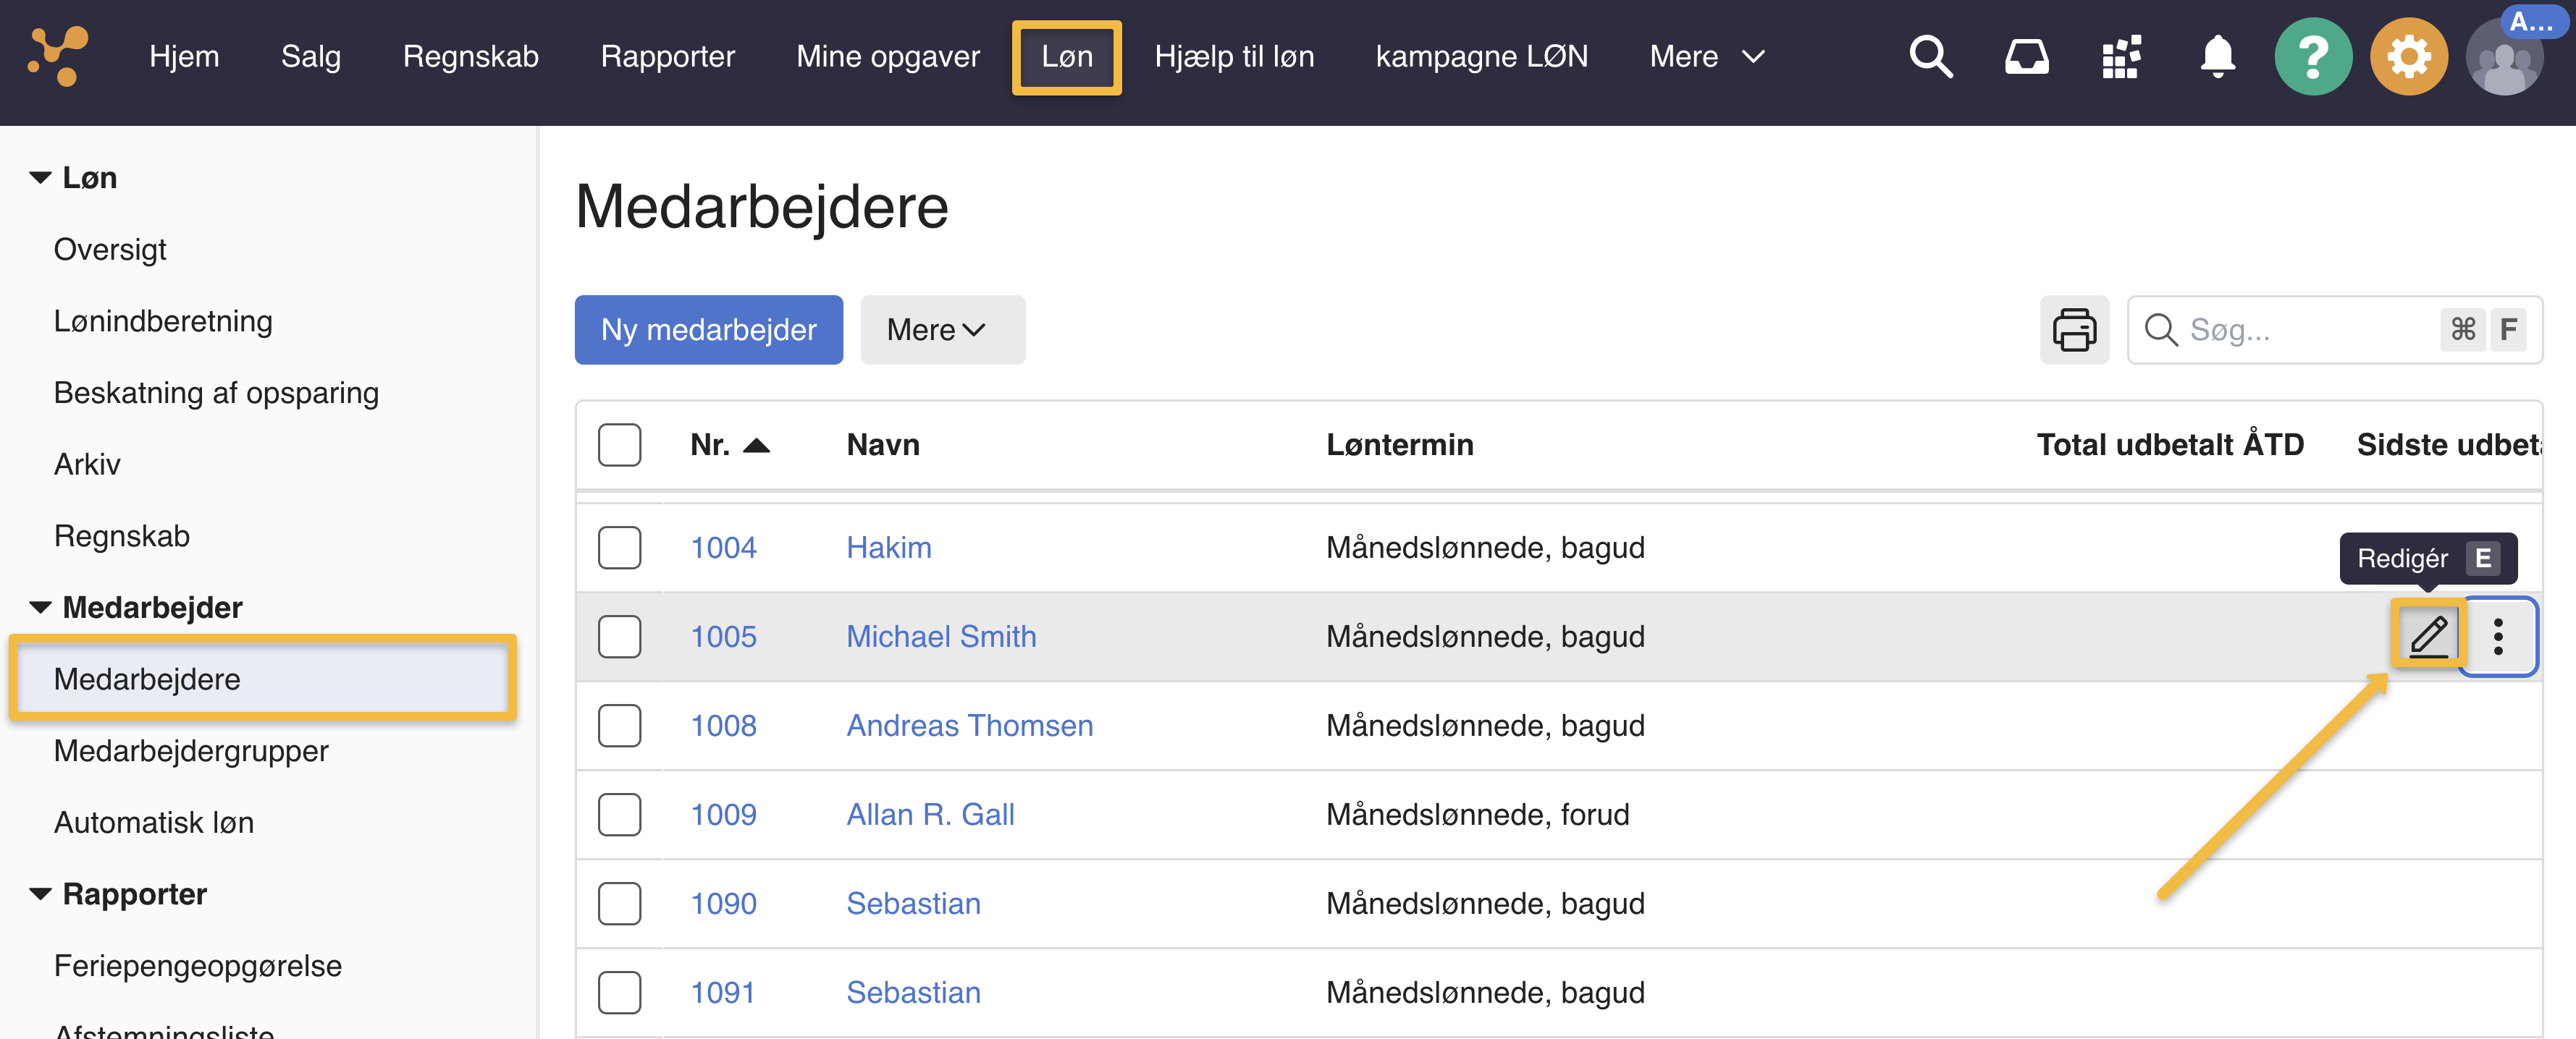This screenshot has height=1039, width=2576.
Task: Select checkbox for employee 1004 Hakim
Action: tap(619, 548)
